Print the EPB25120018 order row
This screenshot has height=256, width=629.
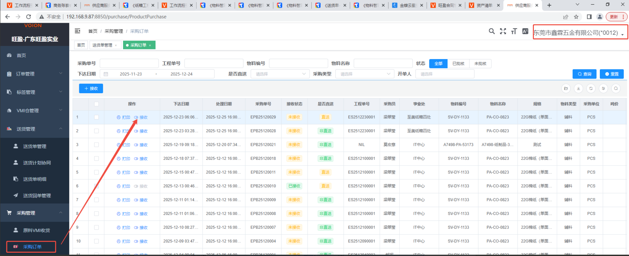coord(123,159)
